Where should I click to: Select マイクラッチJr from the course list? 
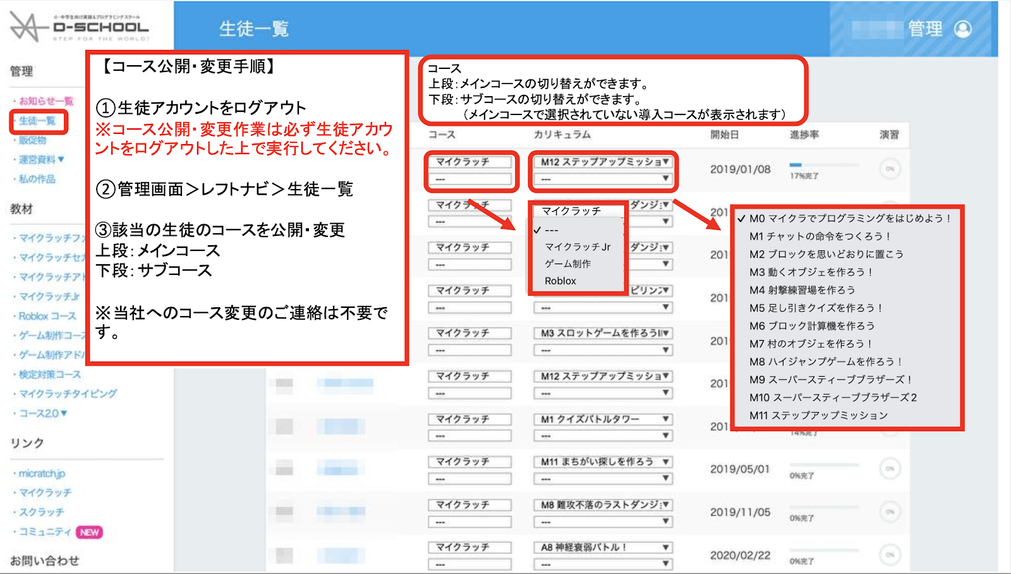578,247
